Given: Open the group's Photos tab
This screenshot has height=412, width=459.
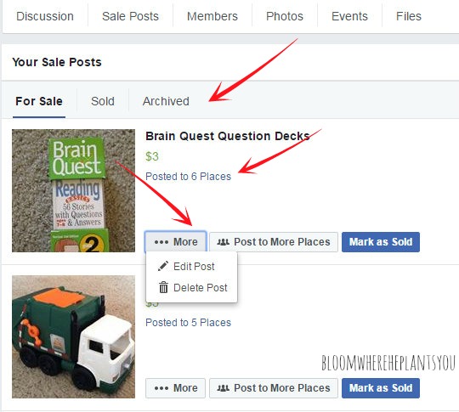Looking at the screenshot, I should tap(285, 16).
